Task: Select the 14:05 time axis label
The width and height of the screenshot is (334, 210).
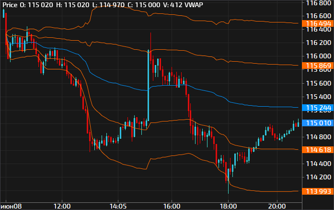Action: [117, 206]
